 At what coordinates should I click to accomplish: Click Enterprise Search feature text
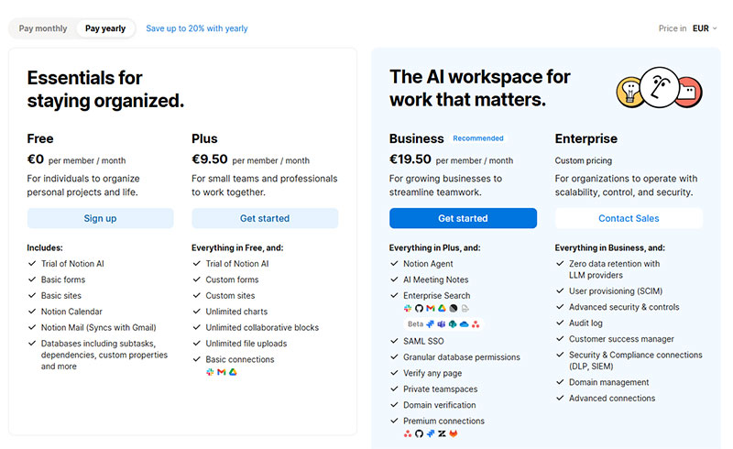point(437,296)
